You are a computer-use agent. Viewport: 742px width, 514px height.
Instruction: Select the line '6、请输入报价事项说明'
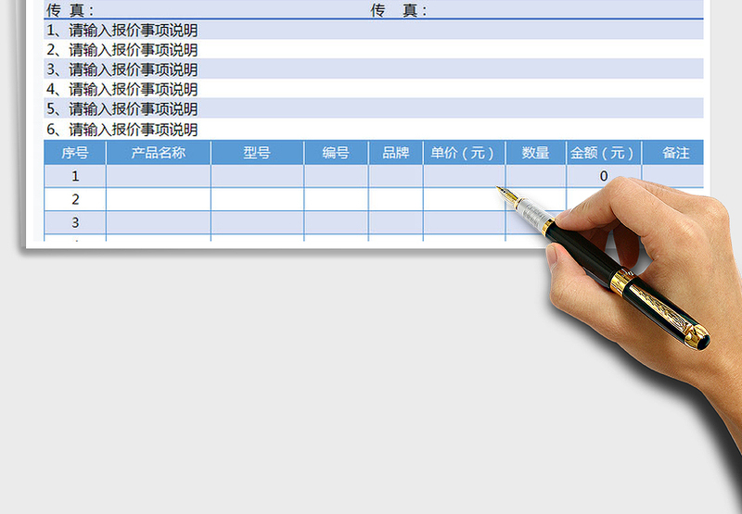pyautogui.click(x=122, y=129)
